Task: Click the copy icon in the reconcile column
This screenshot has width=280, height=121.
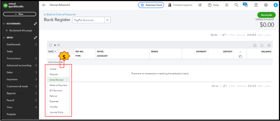Action: [240, 57]
